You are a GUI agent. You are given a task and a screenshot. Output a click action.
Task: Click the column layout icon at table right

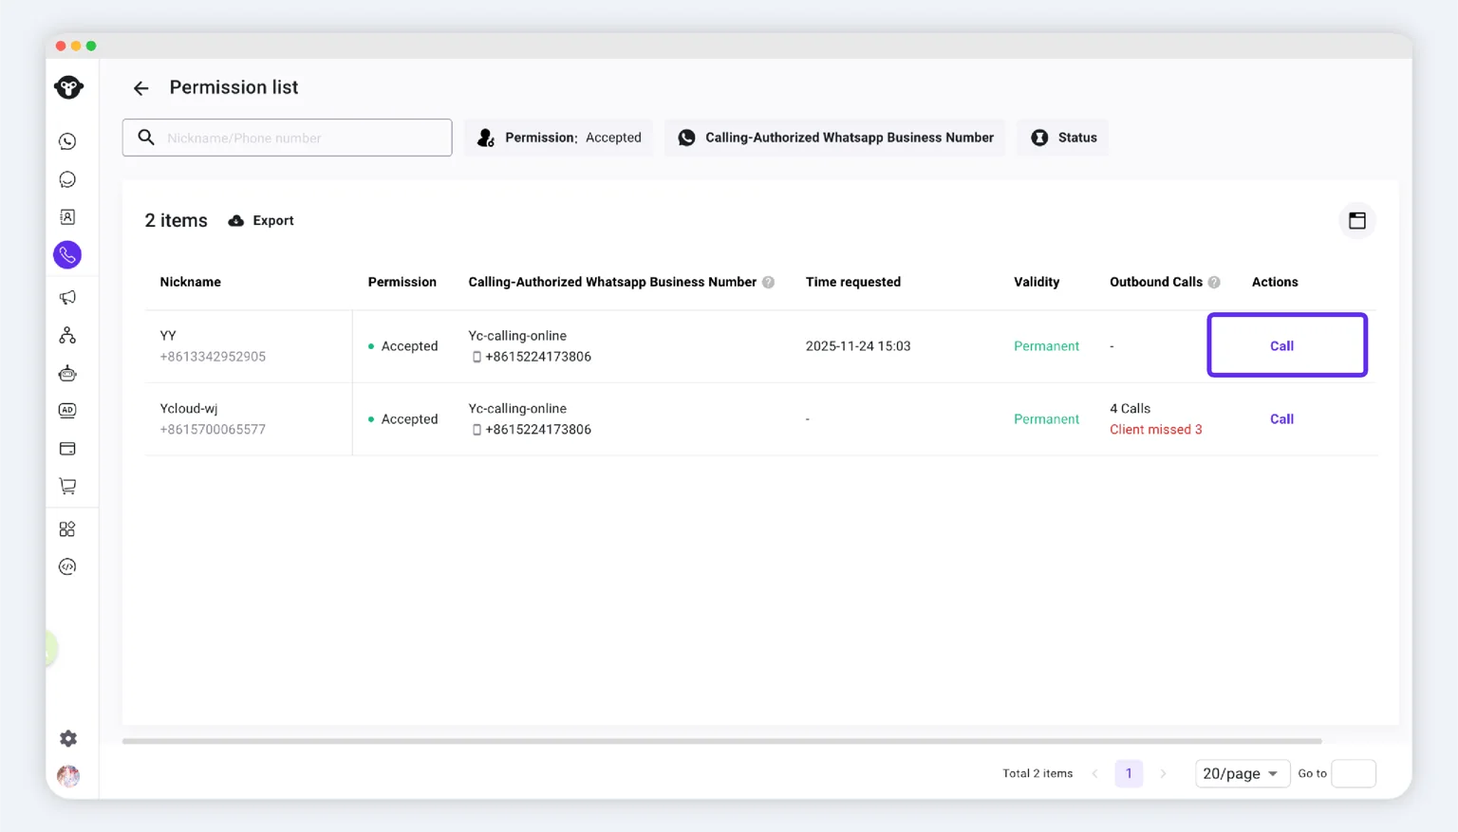tap(1357, 221)
